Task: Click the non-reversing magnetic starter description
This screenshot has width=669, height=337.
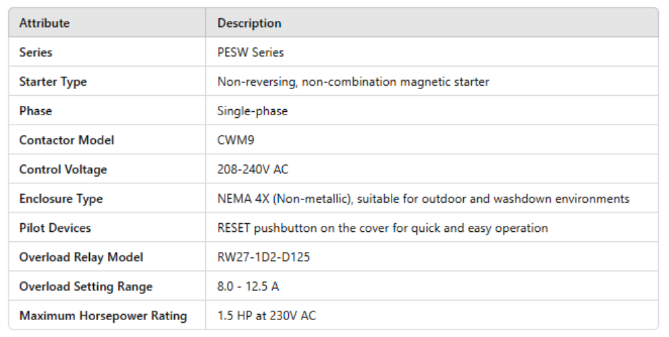Action: [x=353, y=82]
